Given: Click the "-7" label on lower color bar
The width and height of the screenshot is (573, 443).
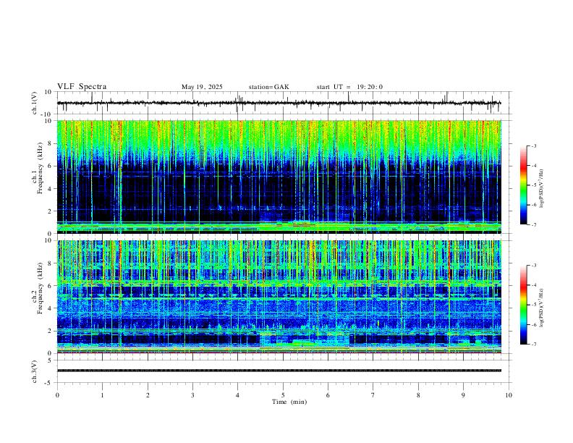Looking at the screenshot, I should pyautogui.click(x=533, y=345).
